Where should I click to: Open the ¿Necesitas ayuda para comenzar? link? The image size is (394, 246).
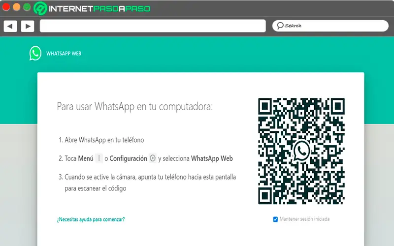click(x=91, y=219)
